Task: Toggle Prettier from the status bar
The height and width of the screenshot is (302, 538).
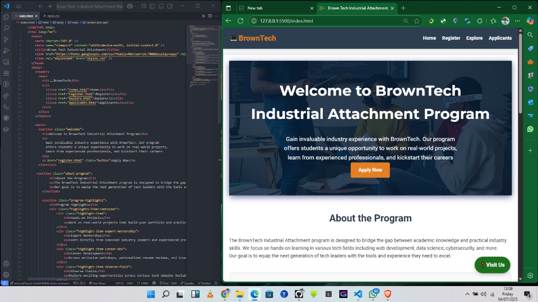Action: tap(204, 283)
